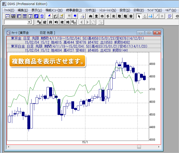Click the 売買 icon in second toolbar
The width and height of the screenshot is (179, 153).
coord(39,22)
